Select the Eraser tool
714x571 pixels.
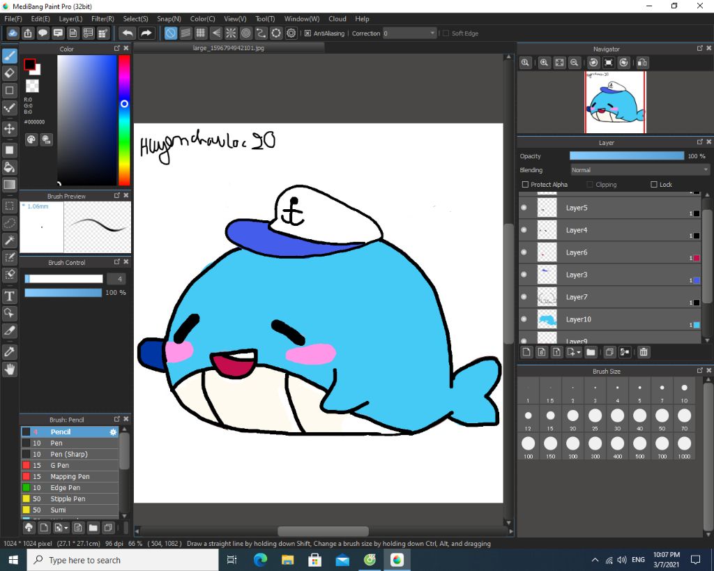click(9, 73)
